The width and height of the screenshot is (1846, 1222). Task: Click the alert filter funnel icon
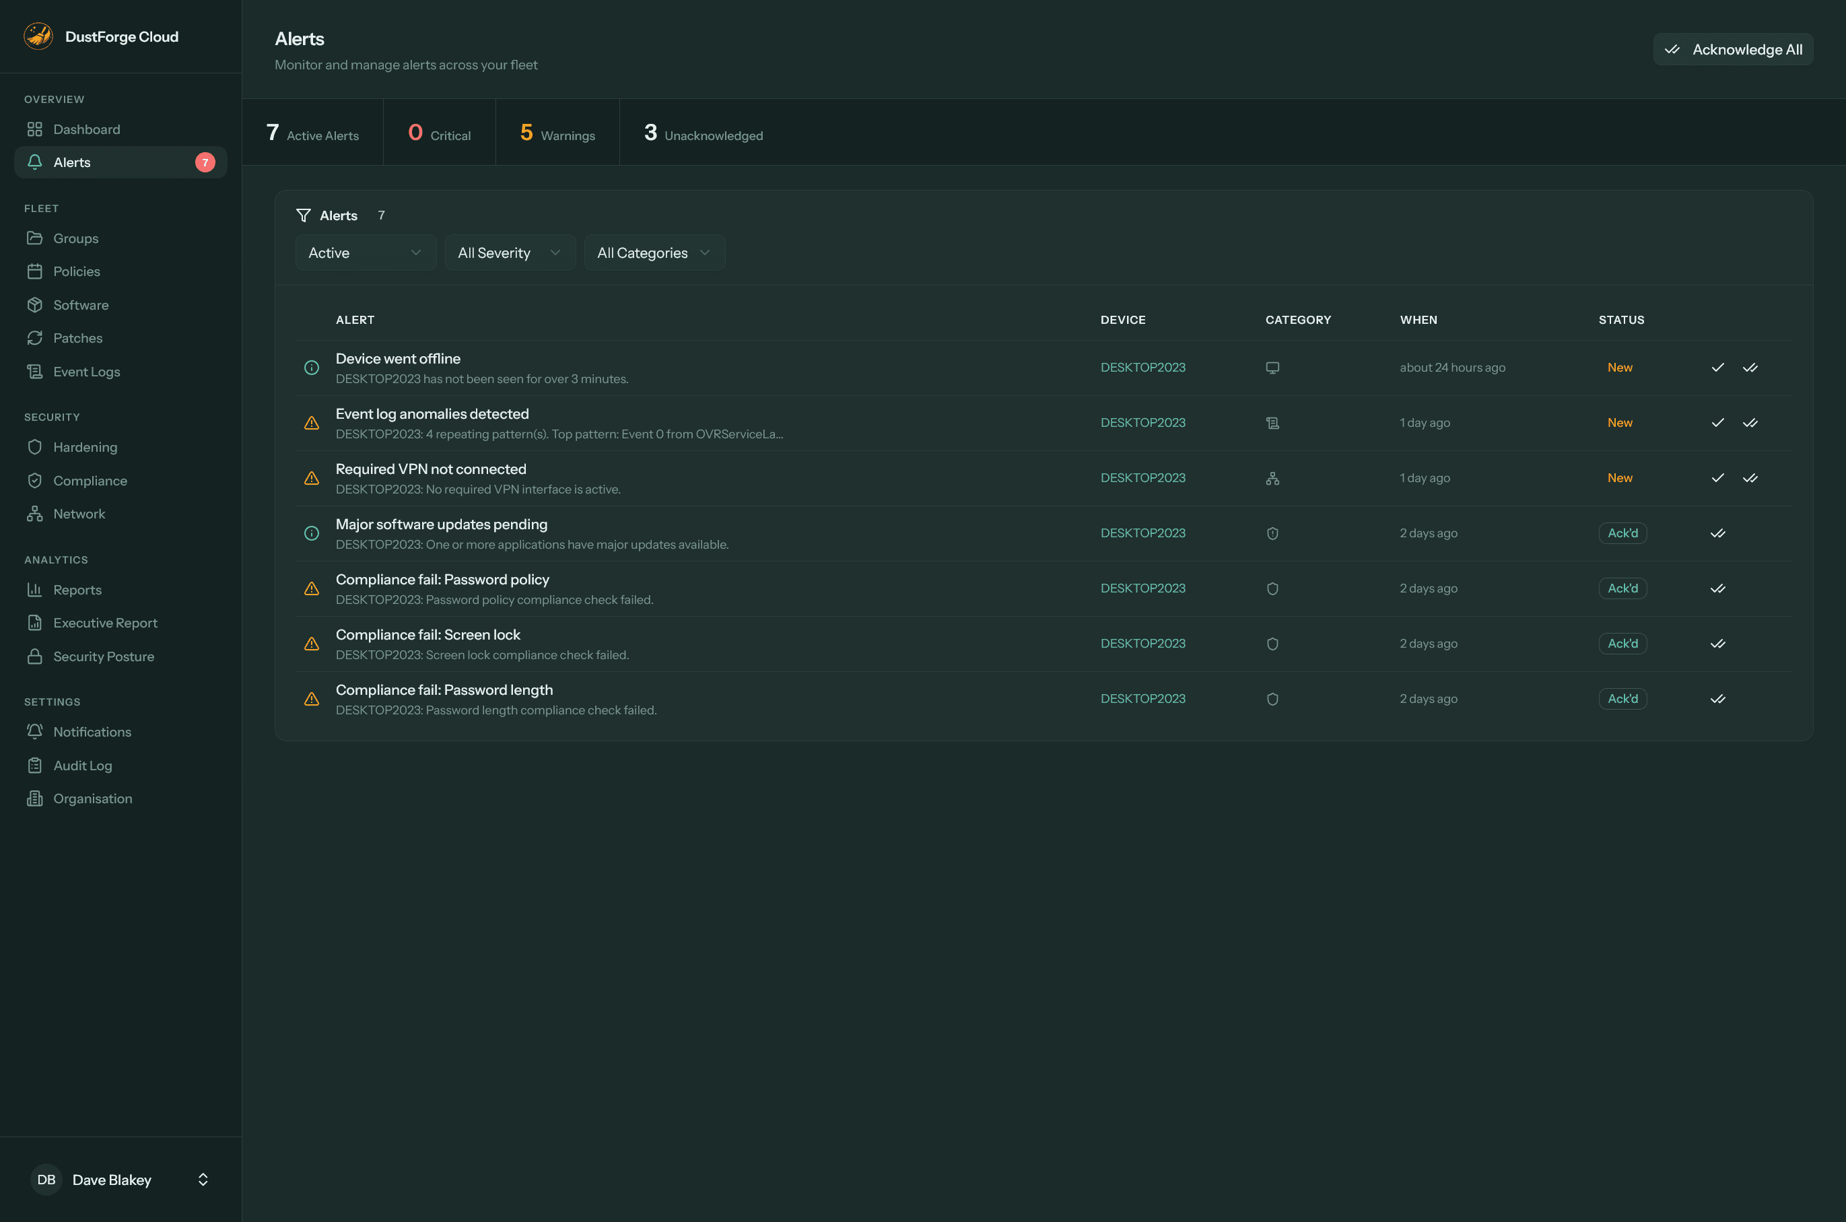(304, 215)
